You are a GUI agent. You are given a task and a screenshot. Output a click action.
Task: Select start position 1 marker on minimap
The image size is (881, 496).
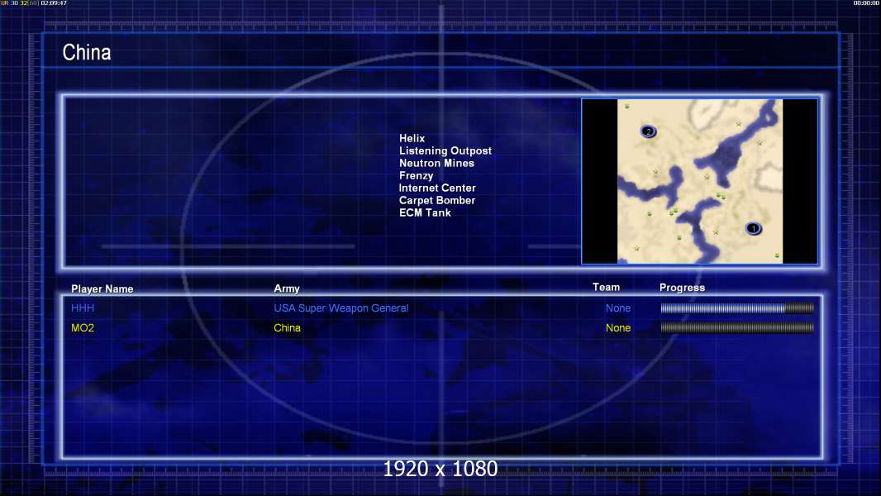coord(754,228)
